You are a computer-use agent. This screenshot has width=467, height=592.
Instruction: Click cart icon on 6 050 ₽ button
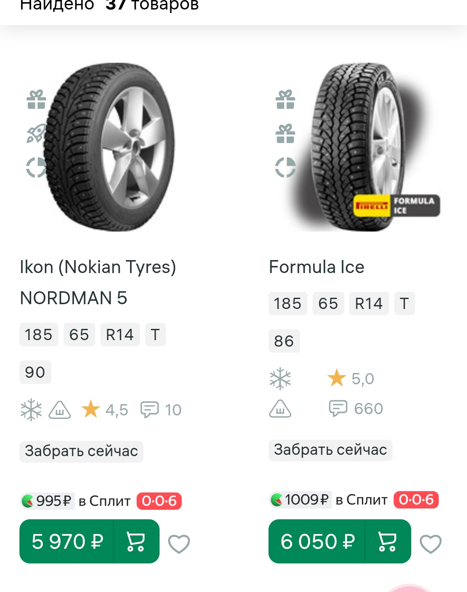[x=387, y=541]
